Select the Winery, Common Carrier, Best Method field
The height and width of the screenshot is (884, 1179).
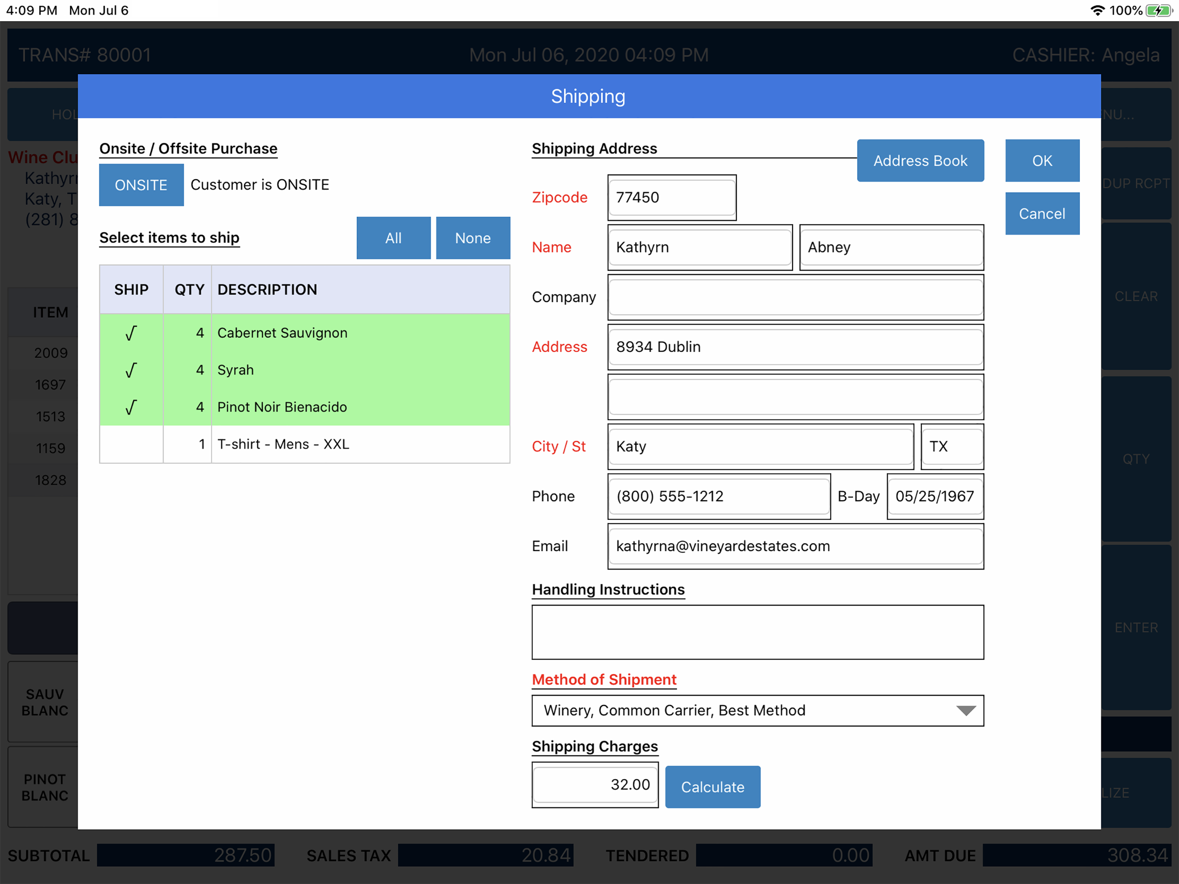pyautogui.click(x=757, y=710)
